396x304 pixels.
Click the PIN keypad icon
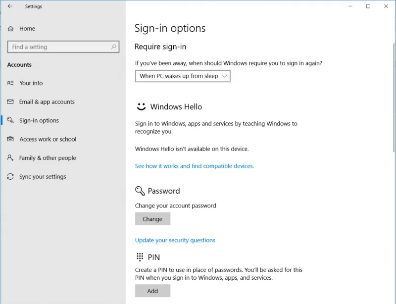coord(139,257)
